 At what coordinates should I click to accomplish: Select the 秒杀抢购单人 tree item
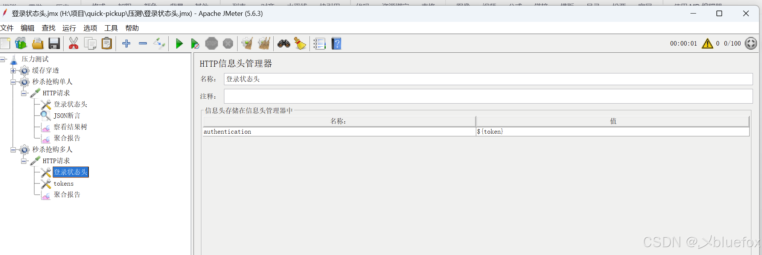52,82
